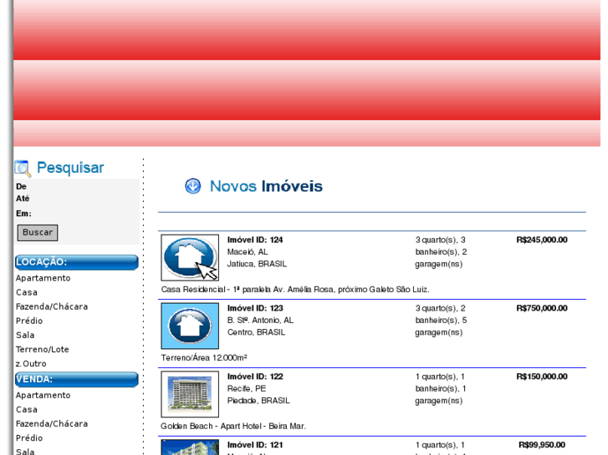Click the price R$150,000.00

tap(542, 377)
